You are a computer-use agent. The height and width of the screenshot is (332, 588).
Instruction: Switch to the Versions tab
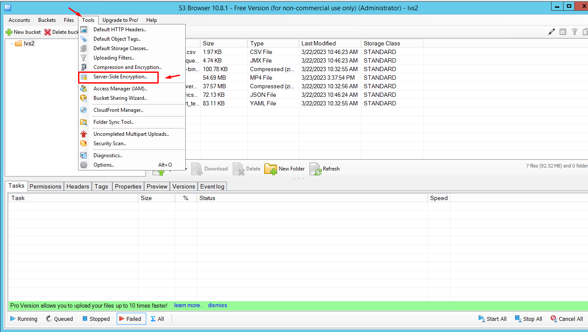click(184, 186)
